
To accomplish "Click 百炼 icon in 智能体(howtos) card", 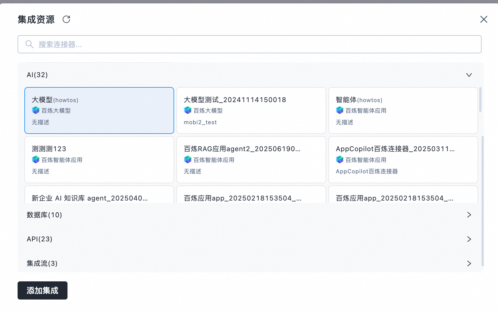I will click(340, 110).
